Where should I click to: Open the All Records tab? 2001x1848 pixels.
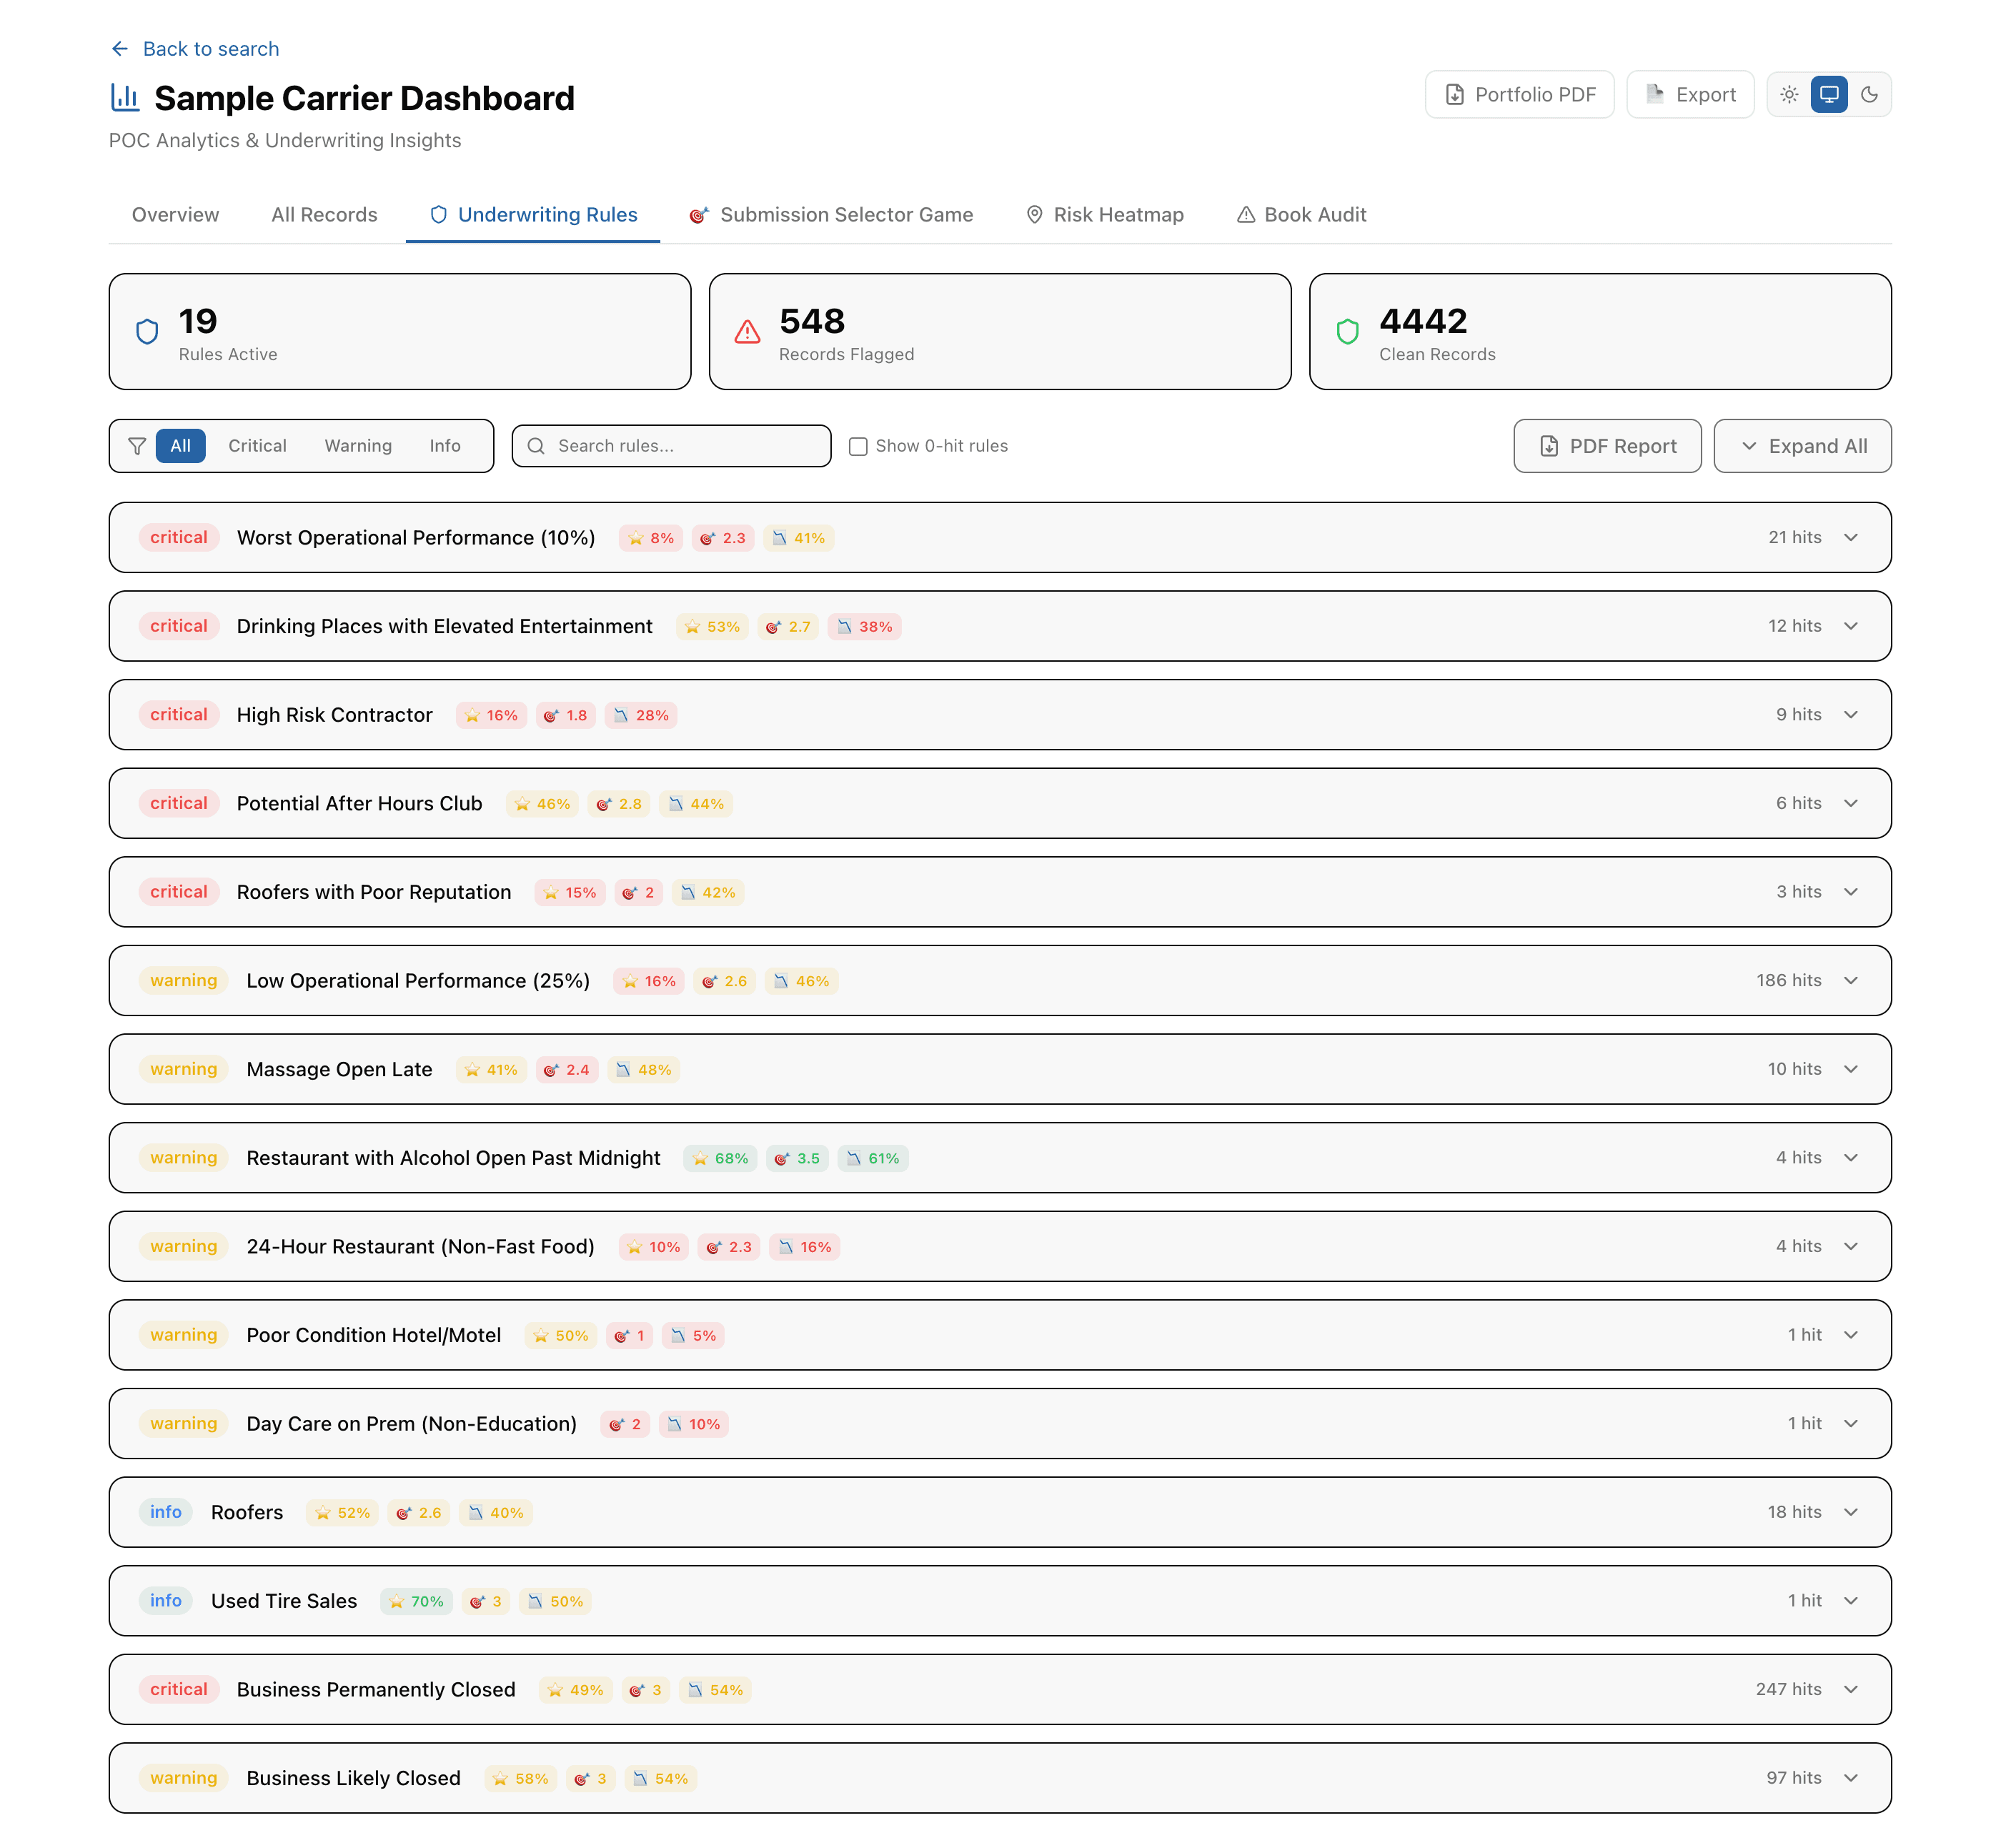click(x=324, y=215)
